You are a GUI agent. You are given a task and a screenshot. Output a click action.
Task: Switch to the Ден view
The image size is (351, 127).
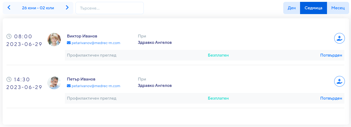[292, 8]
